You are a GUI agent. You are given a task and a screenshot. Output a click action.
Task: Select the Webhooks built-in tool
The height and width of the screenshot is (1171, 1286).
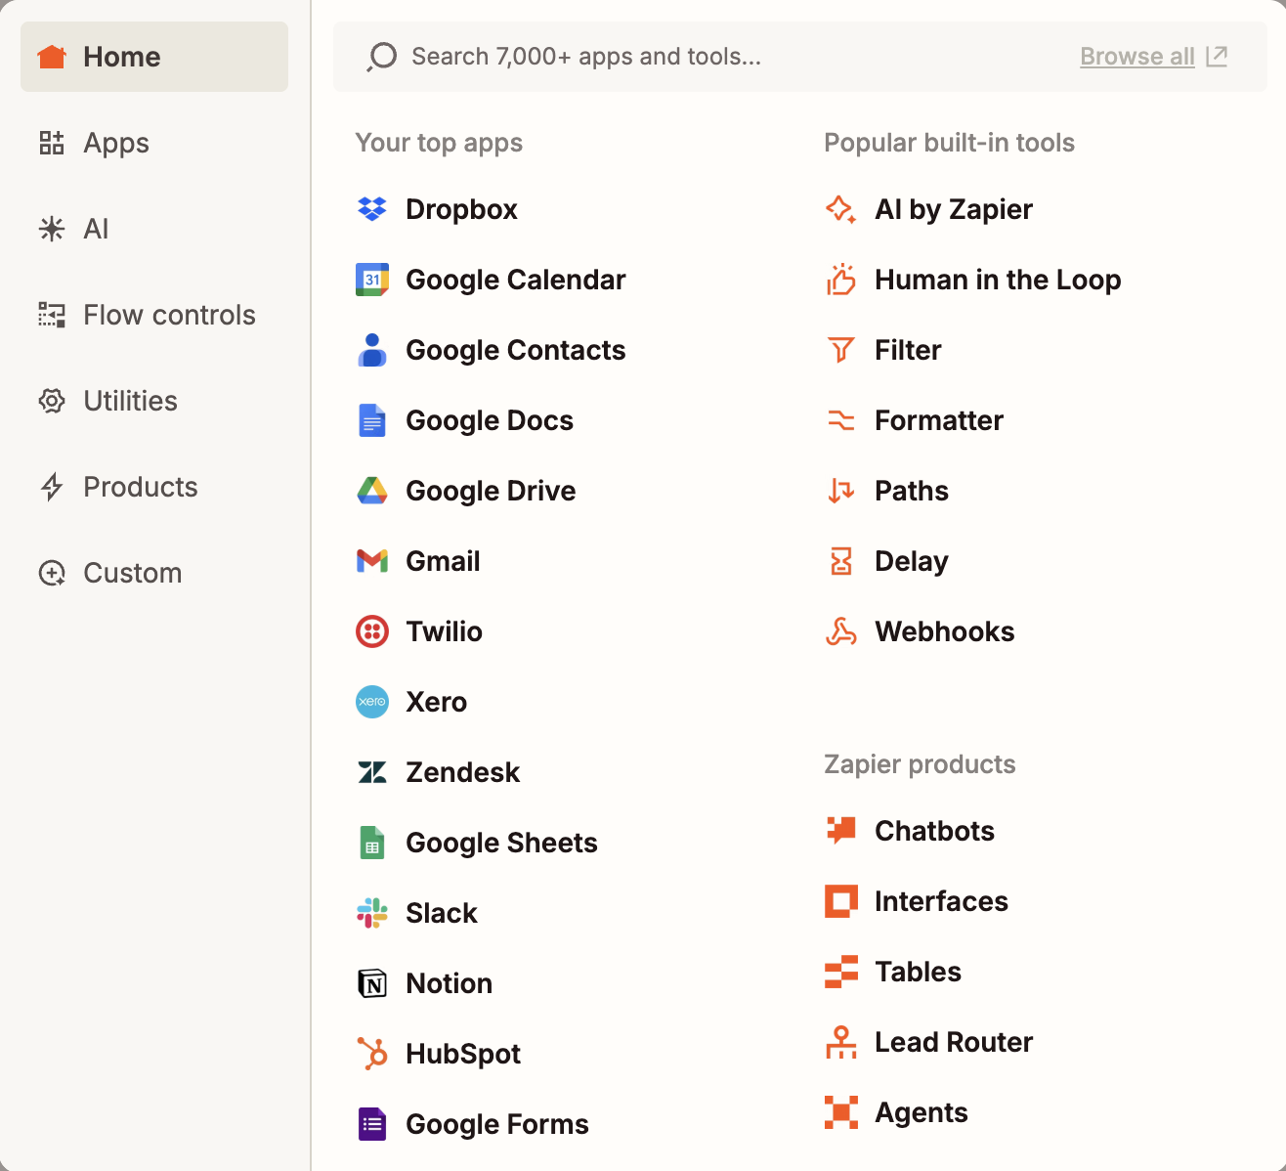(x=944, y=630)
